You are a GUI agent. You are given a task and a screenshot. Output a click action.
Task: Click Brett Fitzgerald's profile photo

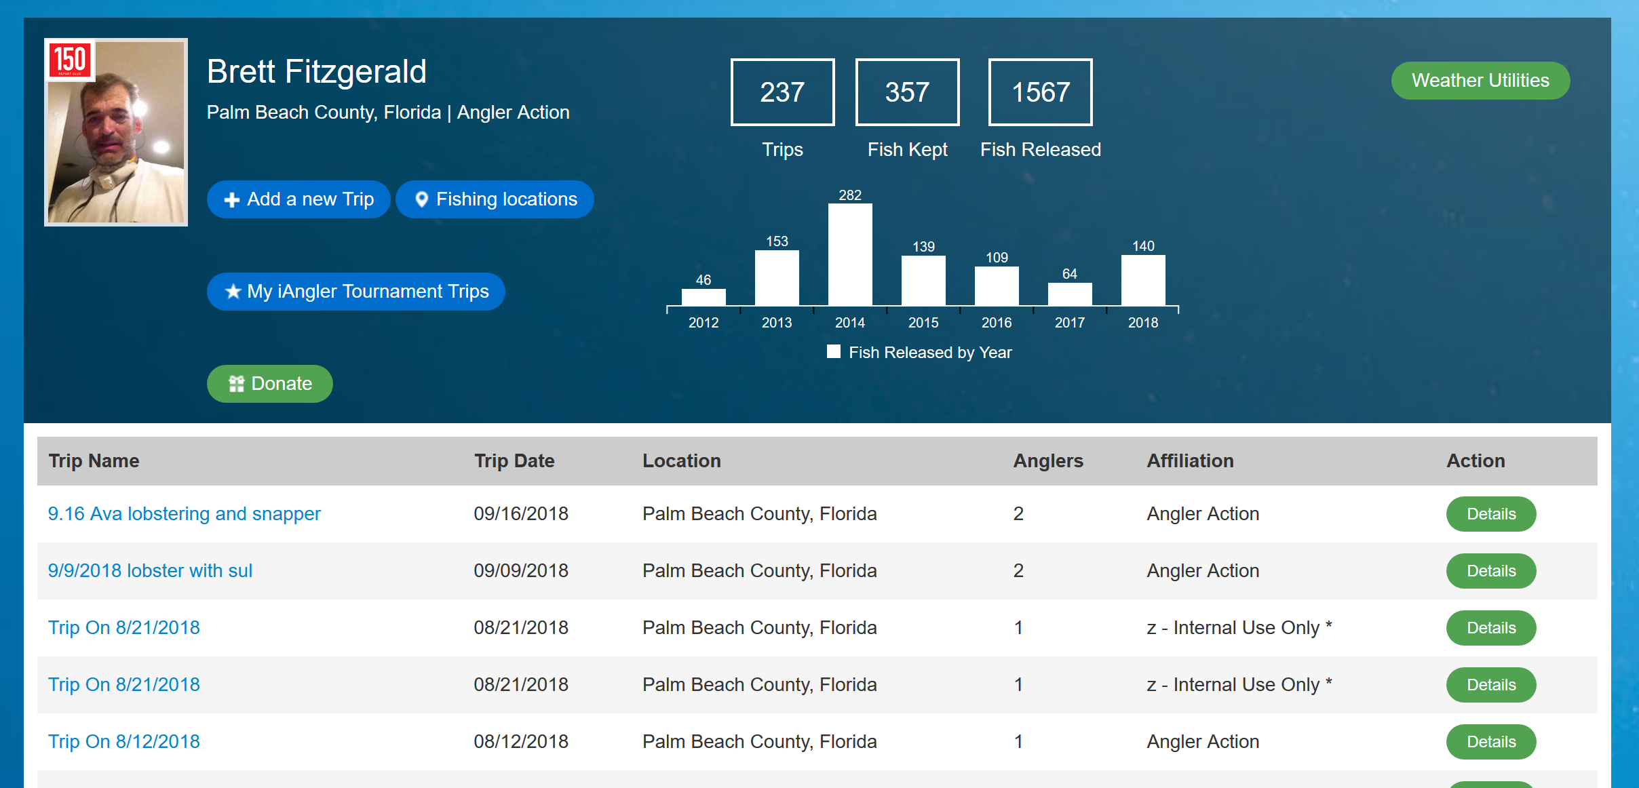tap(116, 132)
